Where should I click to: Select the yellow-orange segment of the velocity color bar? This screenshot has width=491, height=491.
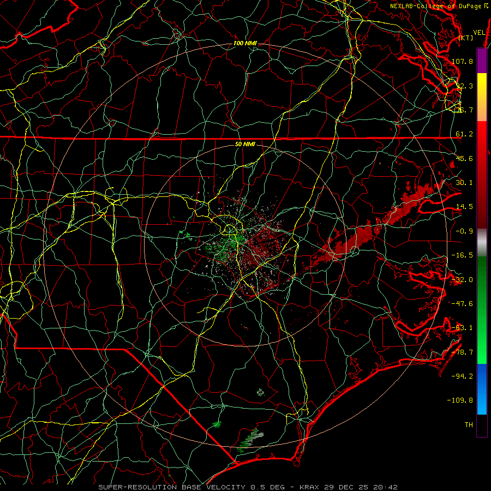click(482, 97)
